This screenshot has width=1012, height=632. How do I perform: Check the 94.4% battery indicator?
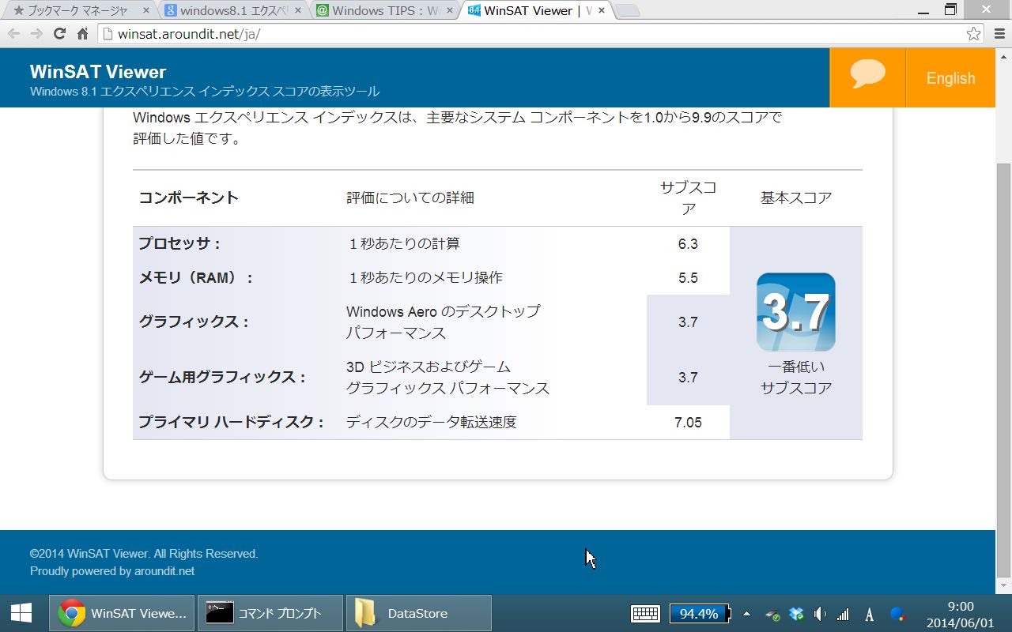pos(700,613)
